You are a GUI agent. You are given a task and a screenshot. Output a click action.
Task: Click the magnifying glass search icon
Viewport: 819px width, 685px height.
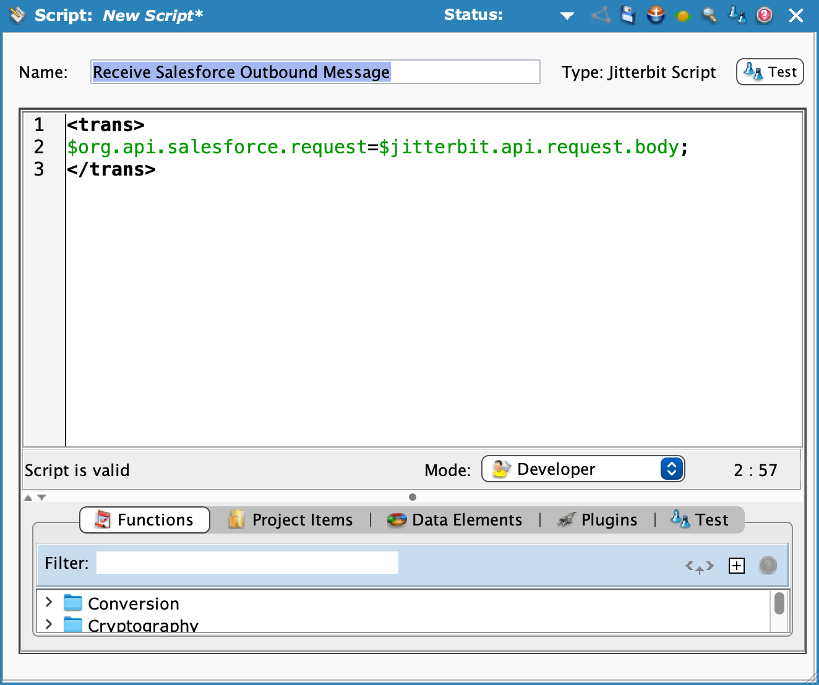pos(710,15)
